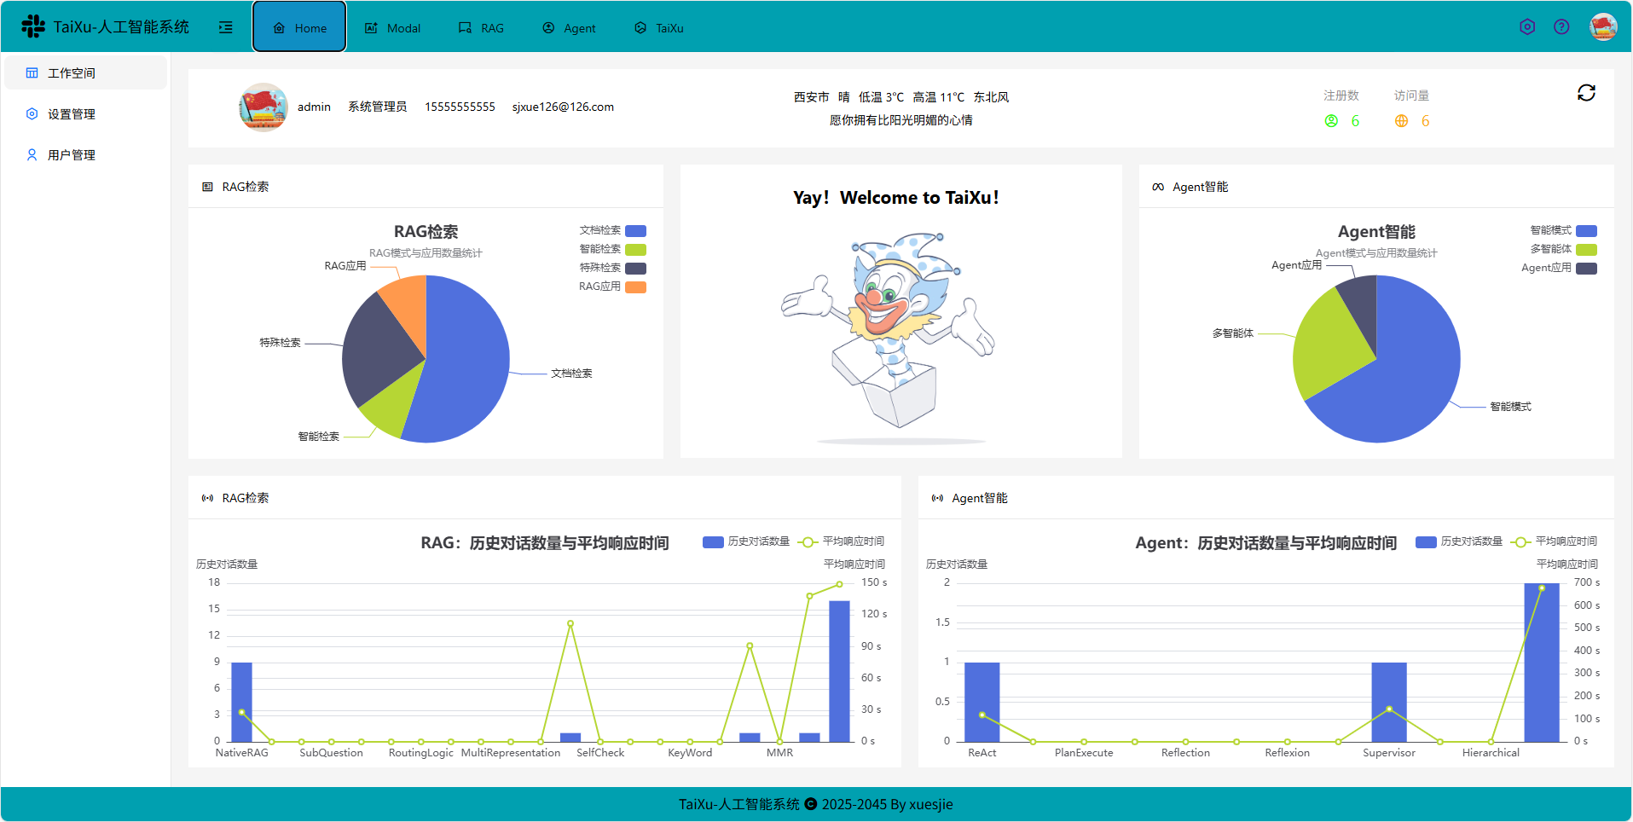Click 用户管理 in the sidebar
The width and height of the screenshot is (1633, 822).
[x=73, y=154]
